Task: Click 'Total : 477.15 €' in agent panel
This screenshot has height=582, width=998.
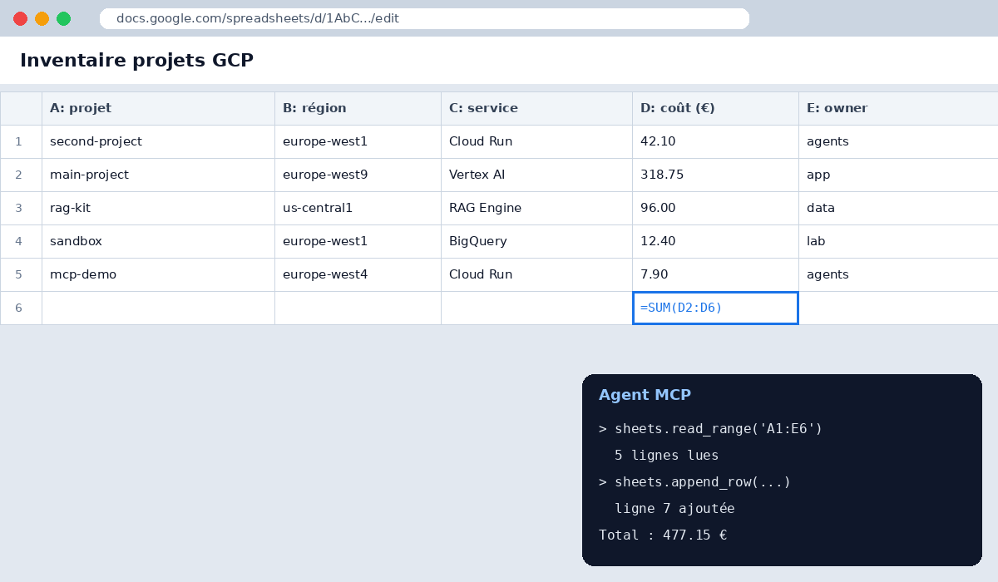Action: pos(663,535)
